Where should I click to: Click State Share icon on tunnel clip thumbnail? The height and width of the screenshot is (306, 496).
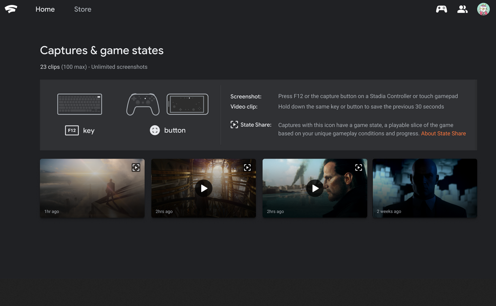(247, 167)
